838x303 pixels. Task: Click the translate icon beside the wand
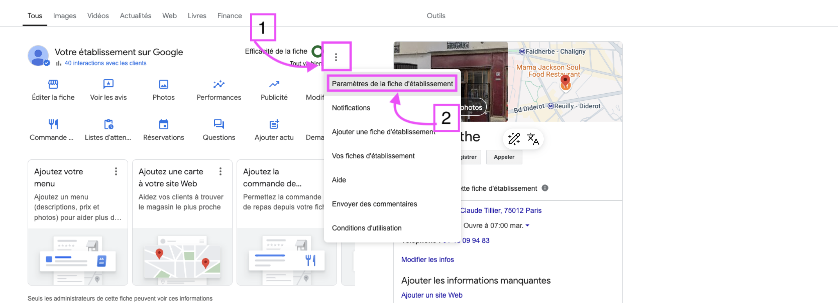point(533,139)
